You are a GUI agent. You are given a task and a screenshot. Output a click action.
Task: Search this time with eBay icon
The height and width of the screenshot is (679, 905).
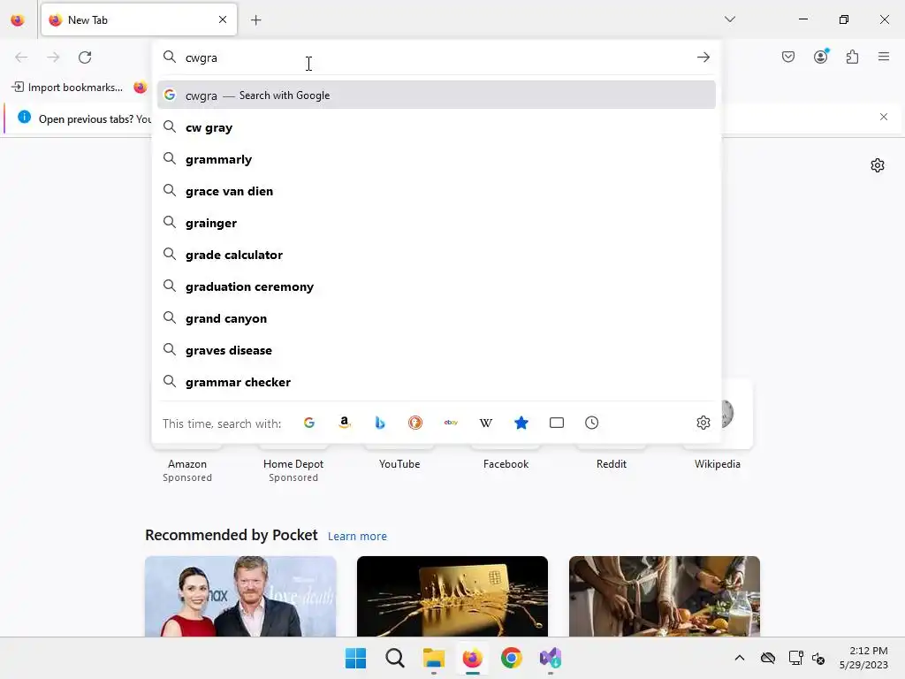point(451,423)
